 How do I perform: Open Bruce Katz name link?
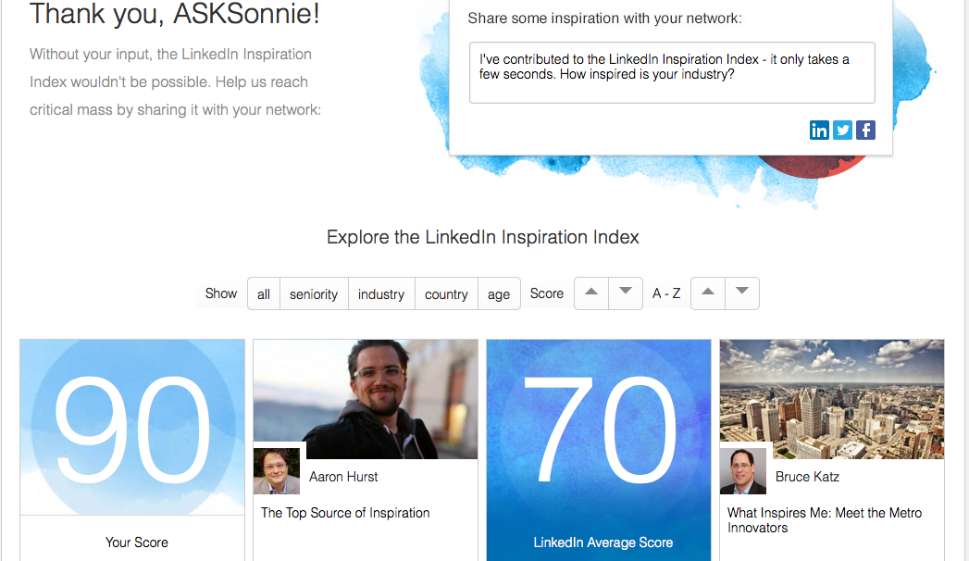point(807,477)
